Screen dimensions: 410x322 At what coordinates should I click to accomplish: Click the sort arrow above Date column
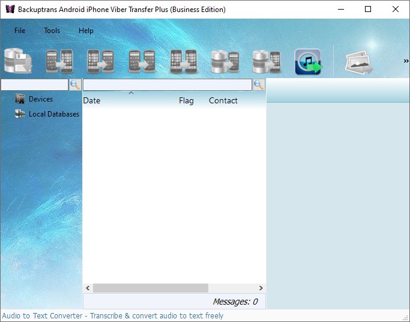click(x=131, y=93)
